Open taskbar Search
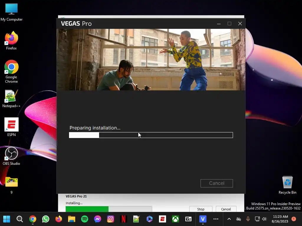302x226 pixels. [x=20, y=219]
